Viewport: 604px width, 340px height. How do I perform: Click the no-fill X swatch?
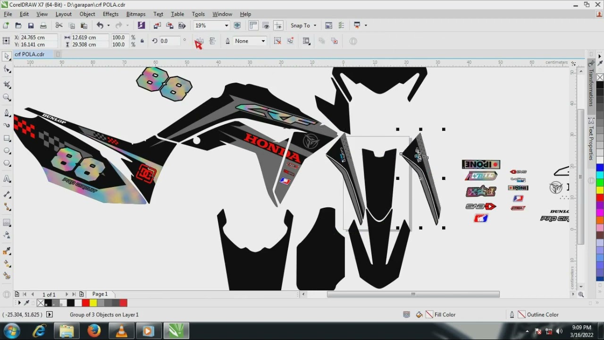pos(41,303)
